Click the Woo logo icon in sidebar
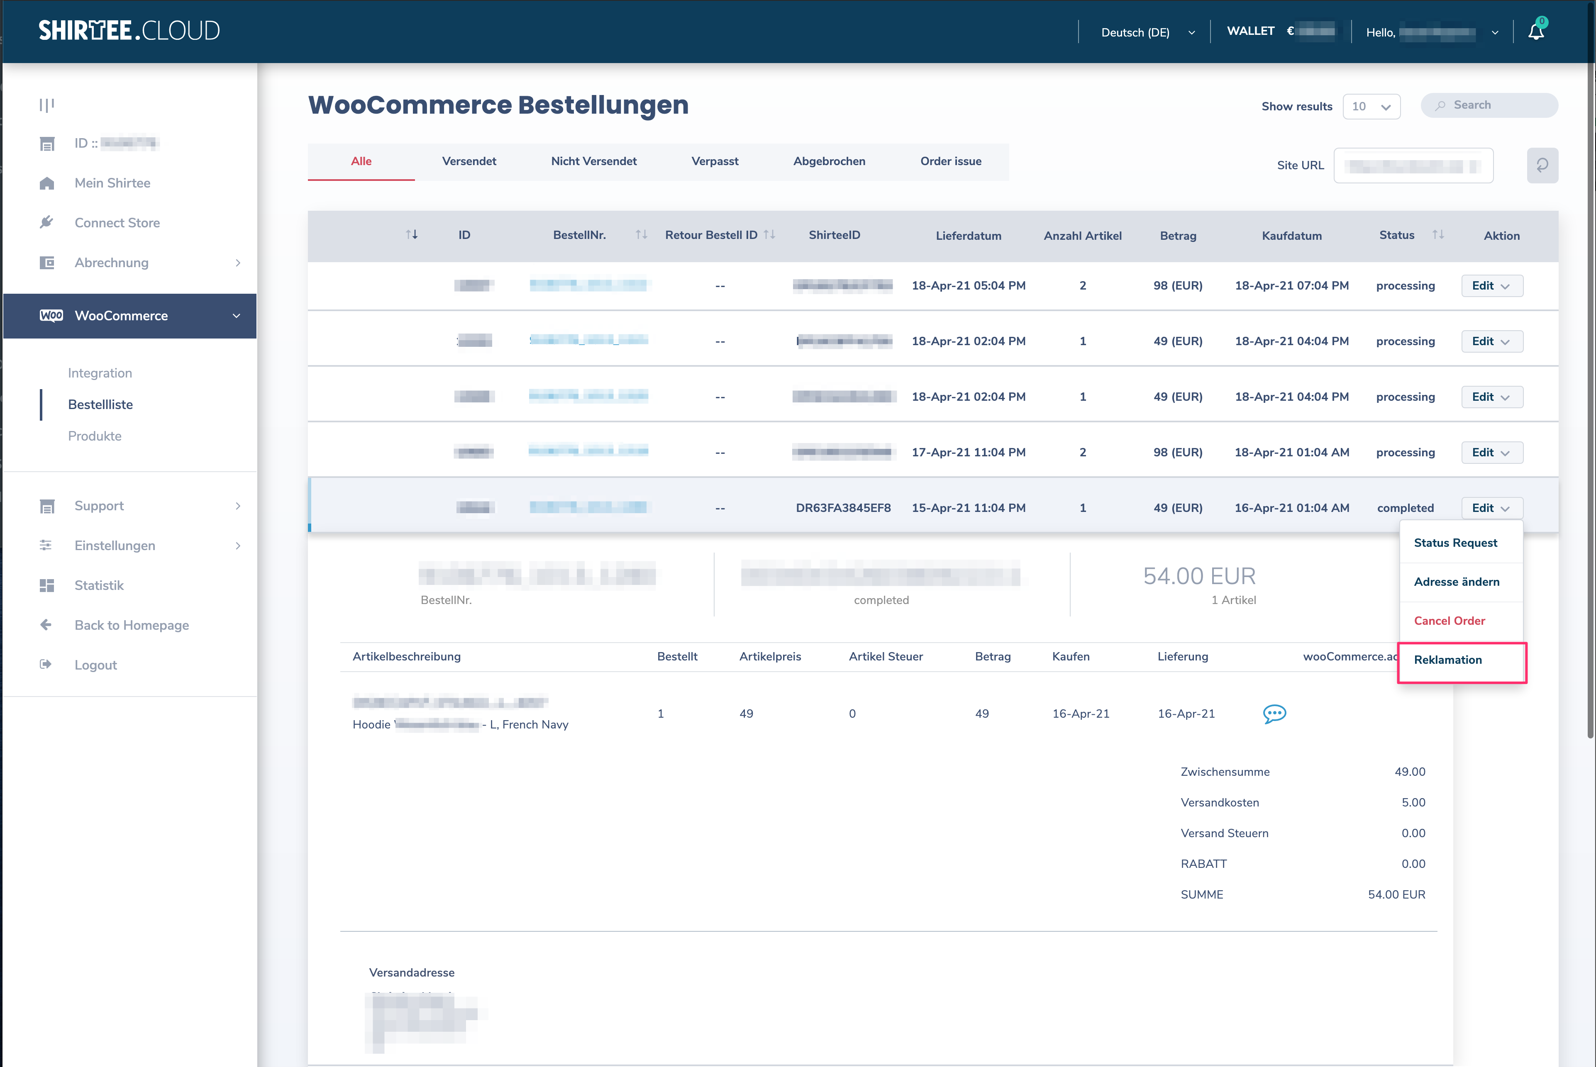1596x1067 pixels. (x=51, y=316)
